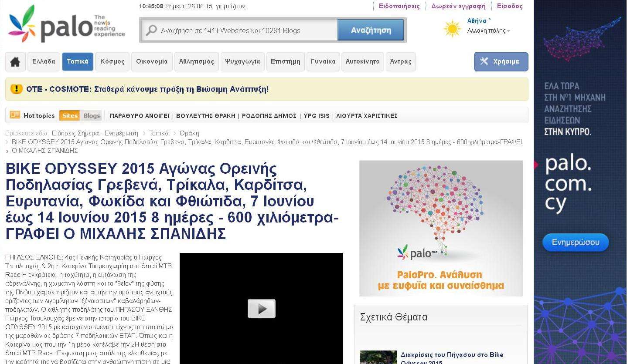Open the Είσοδος login link
Screen dimensions: 627x364
pyautogui.click(x=510, y=6)
